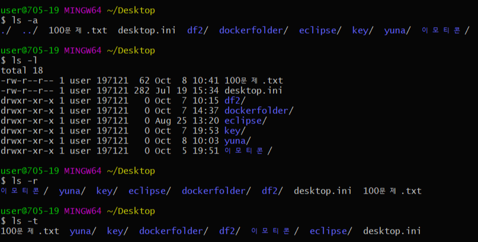Select '../' in the ls -a output

30,30
